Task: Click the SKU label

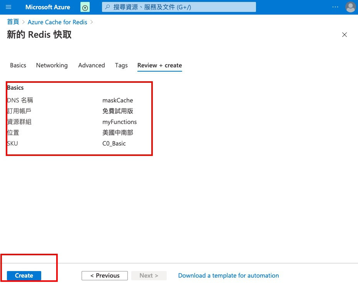Action: click(x=13, y=144)
